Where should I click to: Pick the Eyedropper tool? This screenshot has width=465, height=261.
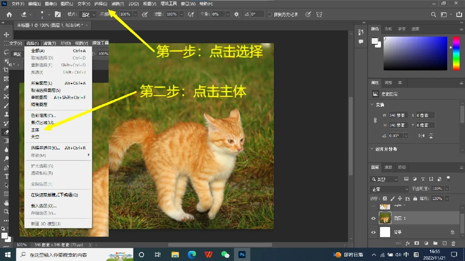pos(6,88)
